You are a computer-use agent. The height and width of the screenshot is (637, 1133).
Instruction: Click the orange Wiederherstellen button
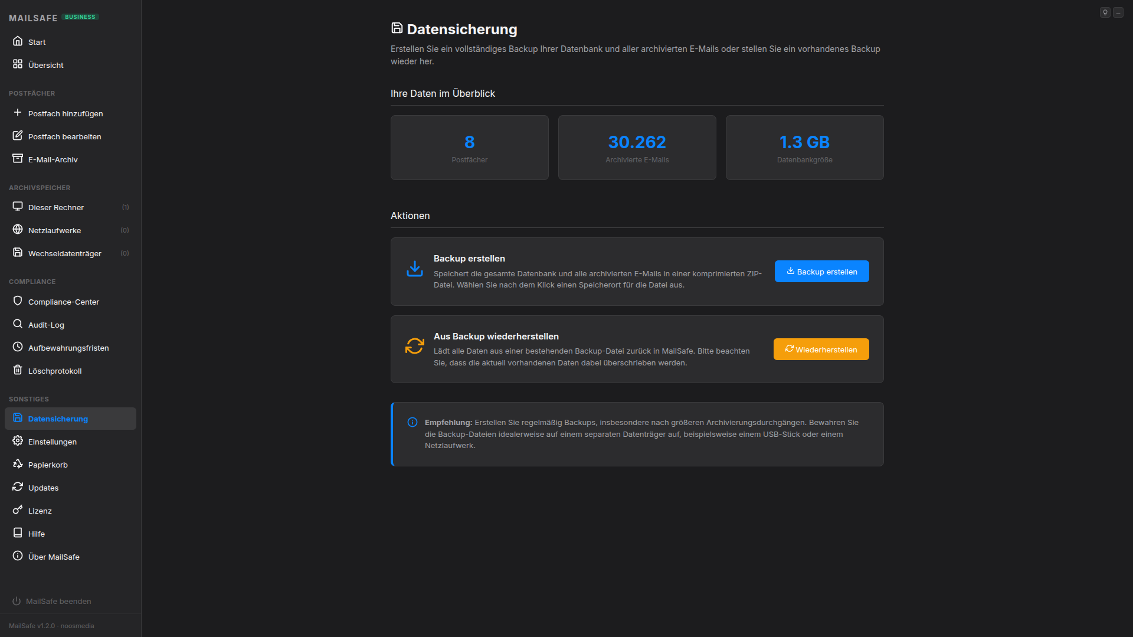[821, 349]
